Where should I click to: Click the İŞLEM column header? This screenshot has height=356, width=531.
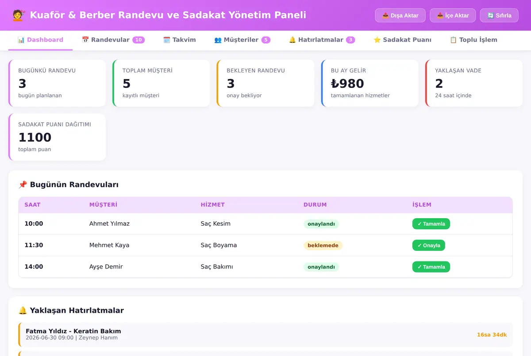point(422,205)
